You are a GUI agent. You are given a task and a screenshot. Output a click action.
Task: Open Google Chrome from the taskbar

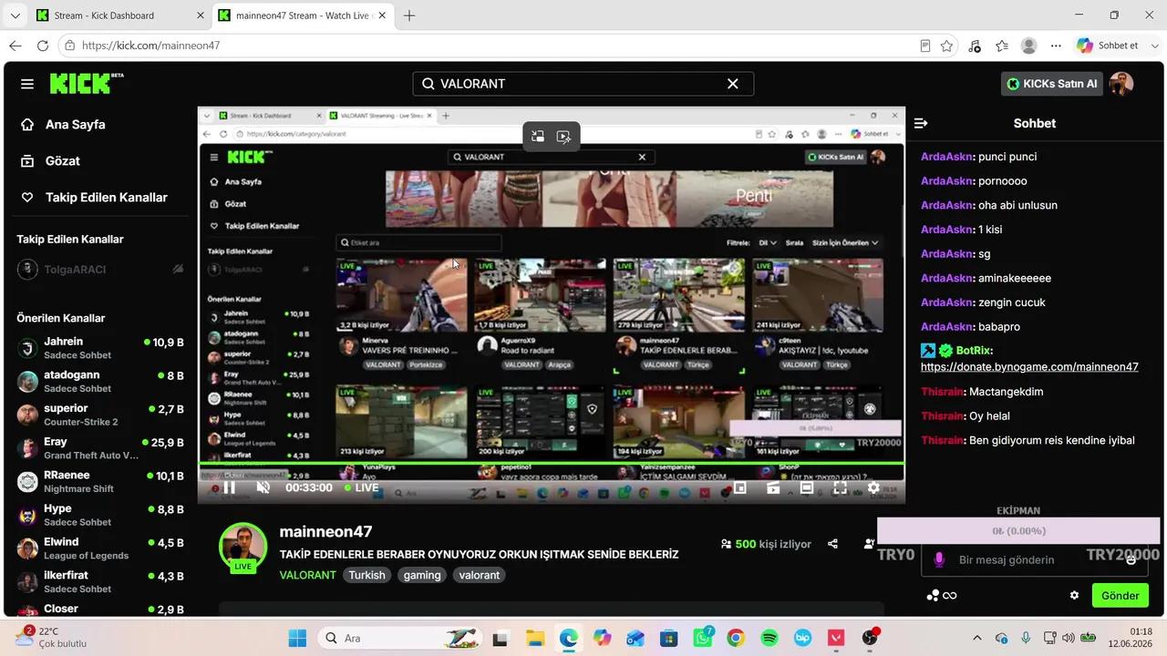click(x=736, y=638)
